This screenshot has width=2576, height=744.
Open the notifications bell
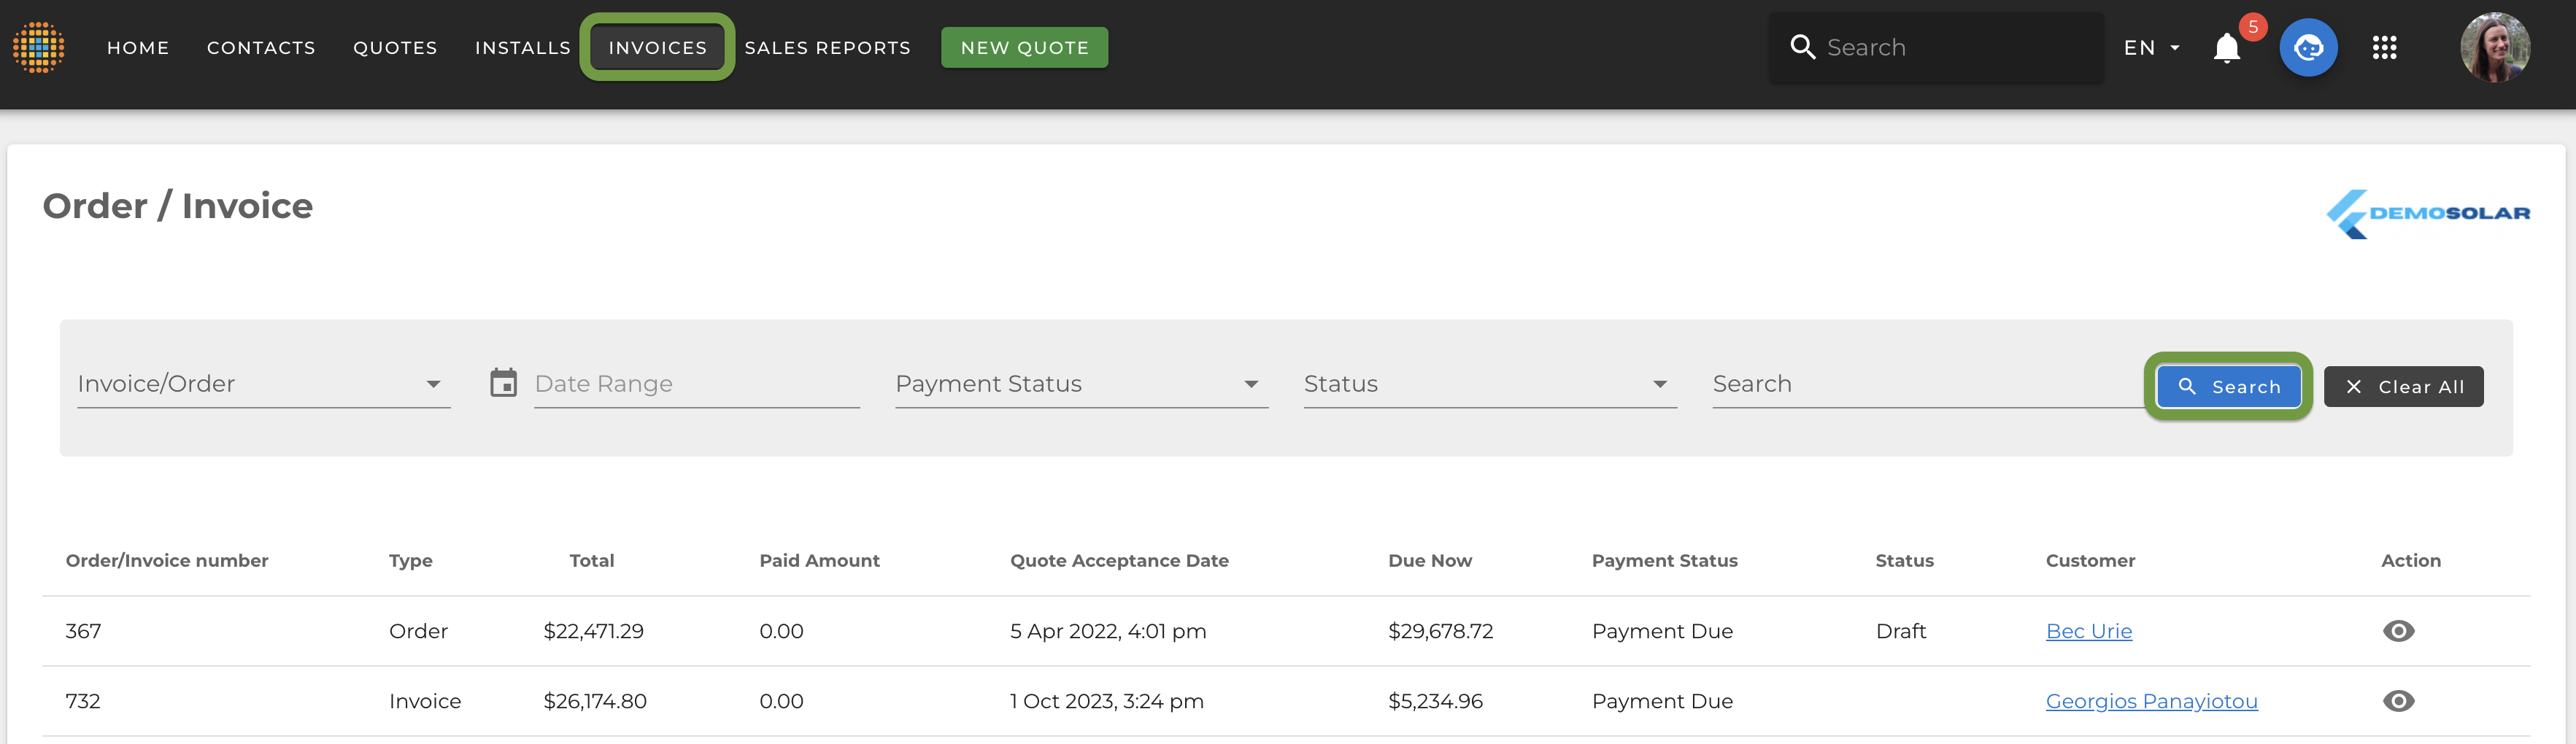(x=2226, y=47)
